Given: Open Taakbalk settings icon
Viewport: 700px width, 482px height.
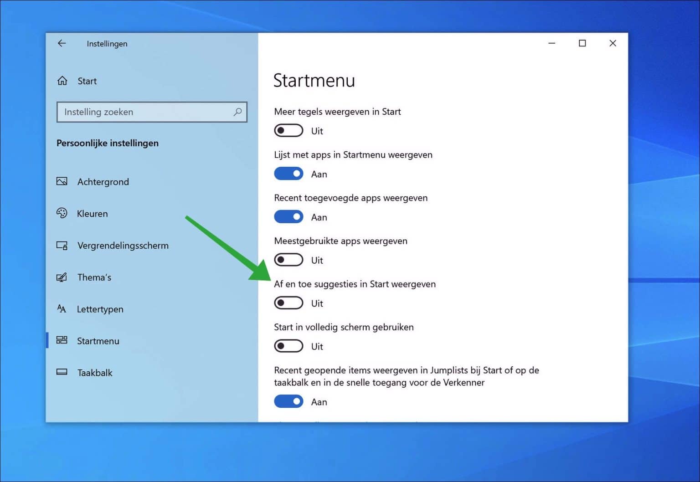Looking at the screenshot, I should coord(62,372).
